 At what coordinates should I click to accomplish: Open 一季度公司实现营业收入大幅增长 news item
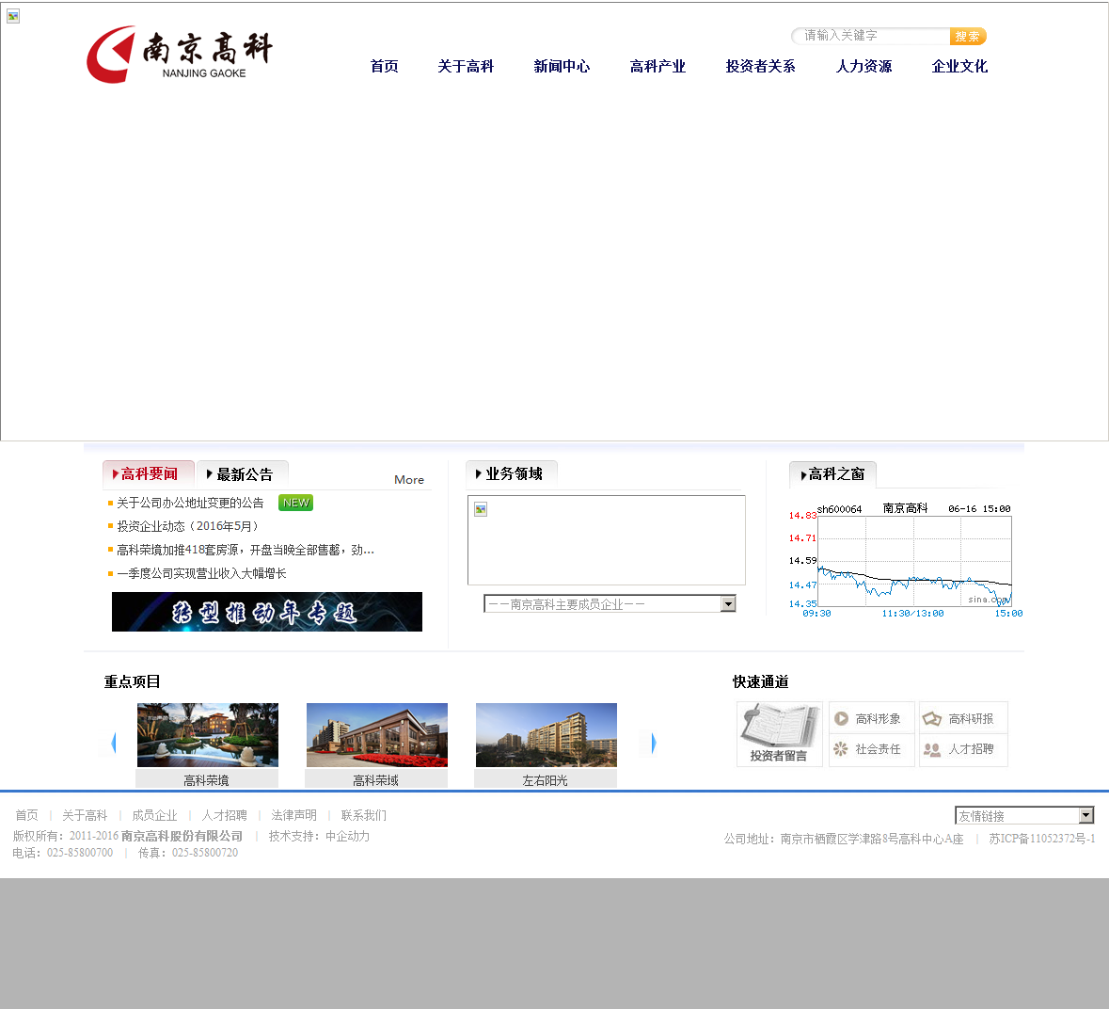201,573
